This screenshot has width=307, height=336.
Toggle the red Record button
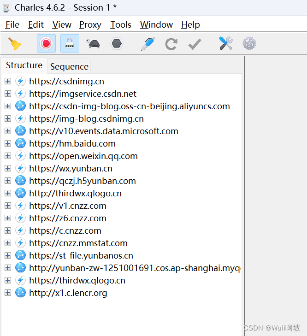pos(46,43)
